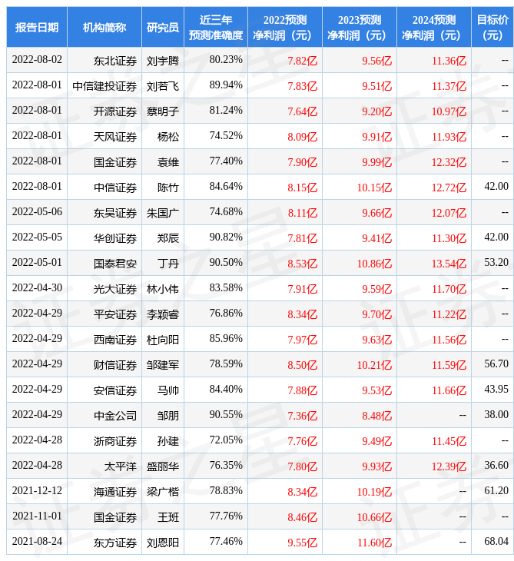Click target price 68.04
514x561 pixels.
tap(496, 542)
